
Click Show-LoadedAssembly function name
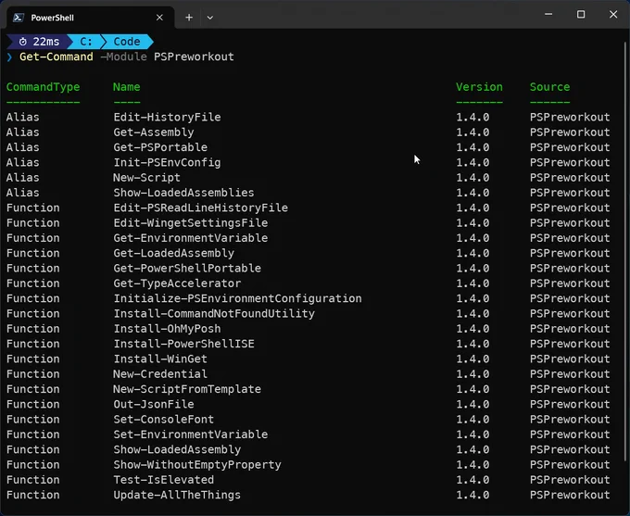(177, 449)
